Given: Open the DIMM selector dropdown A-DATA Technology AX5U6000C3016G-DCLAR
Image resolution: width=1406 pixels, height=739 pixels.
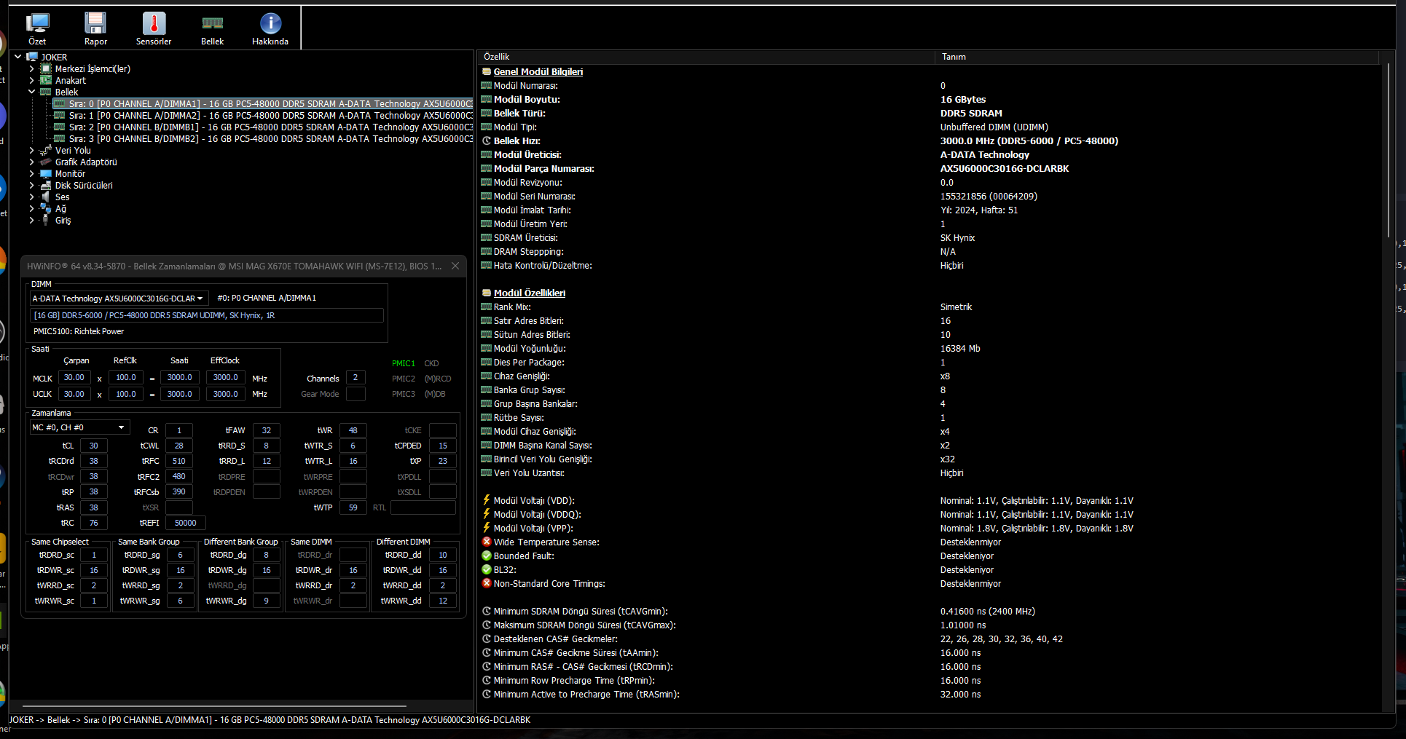Looking at the screenshot, I should coord(119,299).
